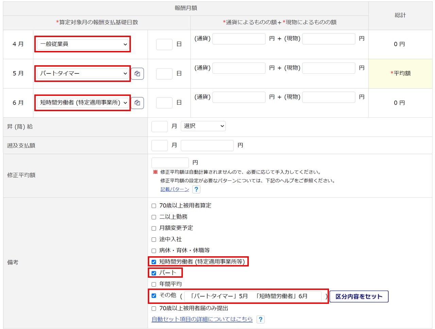Image resolution: width=435 pixels, height=329 pixels.
Task: Click the copy icon in the 5月 row
Action: pos(137,74)
